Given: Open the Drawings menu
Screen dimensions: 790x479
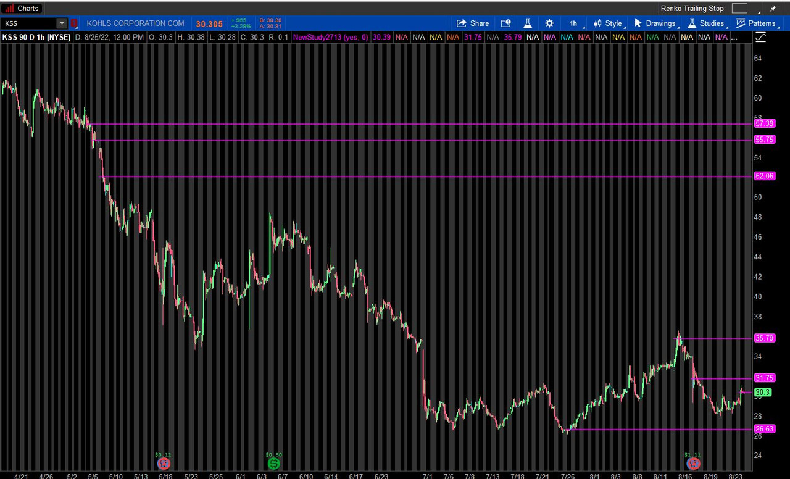Looking at the screenshot, I should 660,23.
